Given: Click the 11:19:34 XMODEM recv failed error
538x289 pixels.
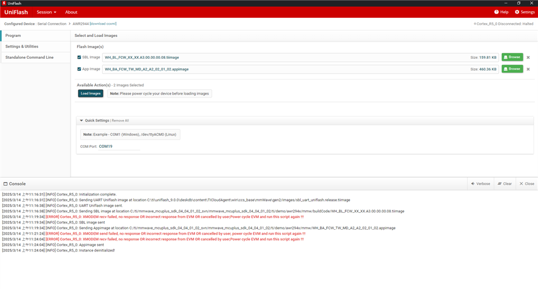Looking at the screenshot, I should pyautogui.click(x=153, y=217).
